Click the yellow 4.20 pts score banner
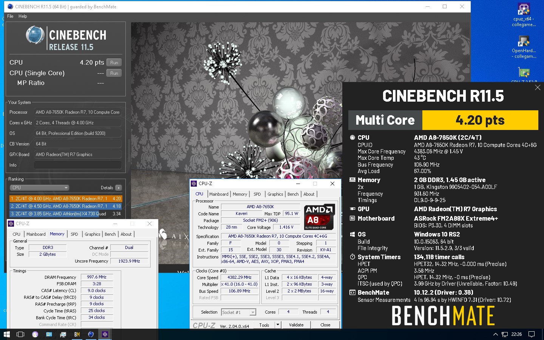 pos(480,120)
